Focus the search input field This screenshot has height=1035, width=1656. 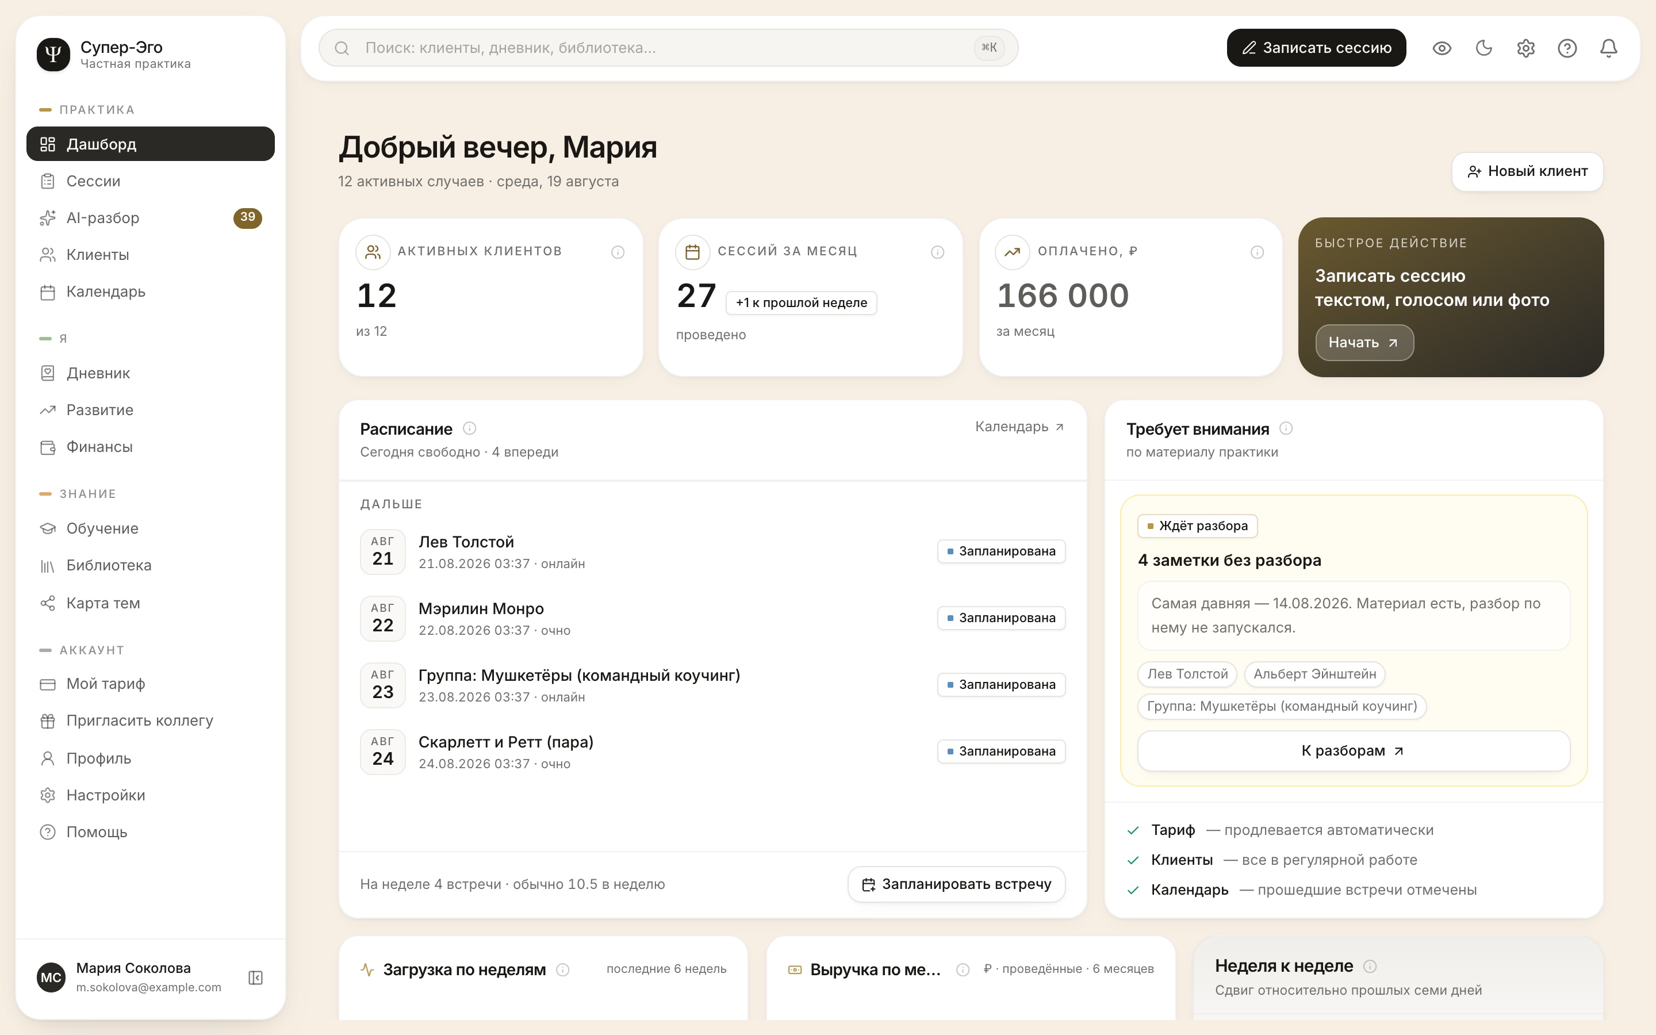[x=668, y=48]
